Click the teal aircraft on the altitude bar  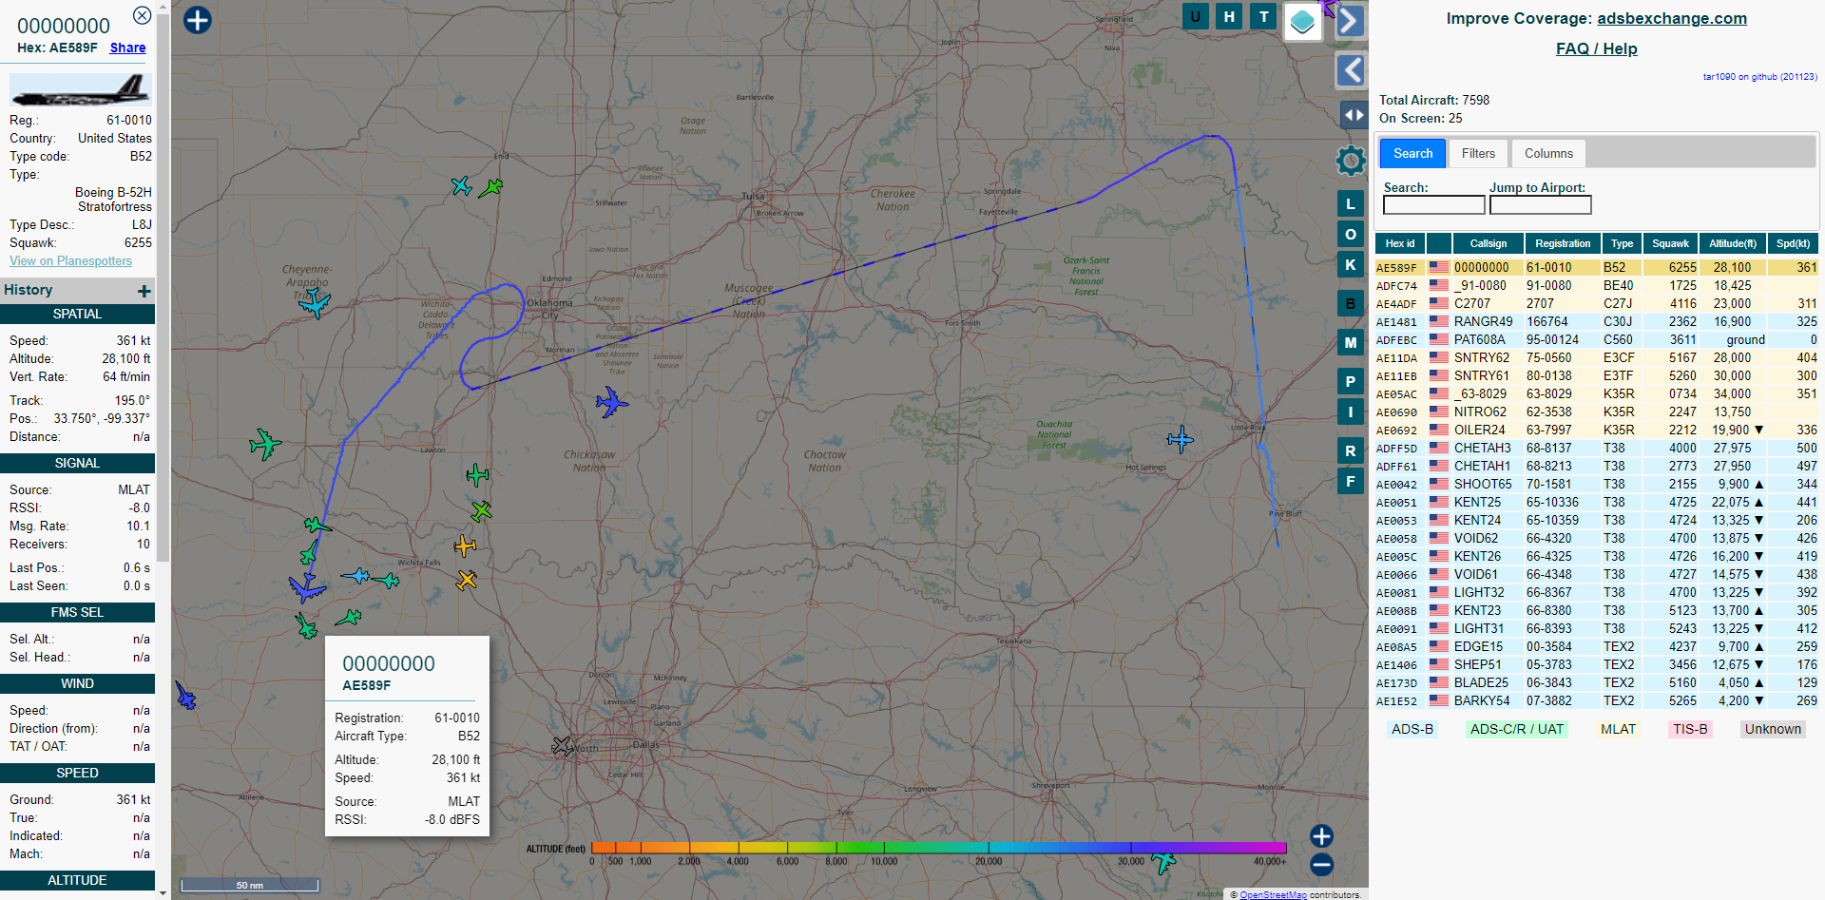(1163, 862)
